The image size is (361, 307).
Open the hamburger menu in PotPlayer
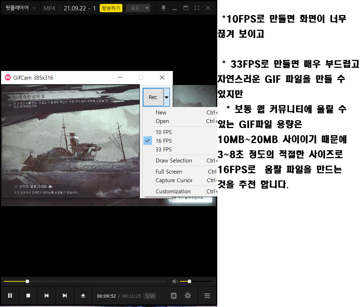pos(207,296)
